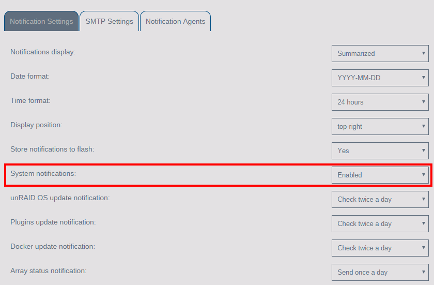Open the Display position dropdown
Image resolution: width=434 pixels, height=285 pixels.
[380, 127]
